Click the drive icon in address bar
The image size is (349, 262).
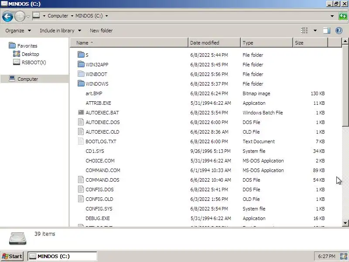pos(36,16)
